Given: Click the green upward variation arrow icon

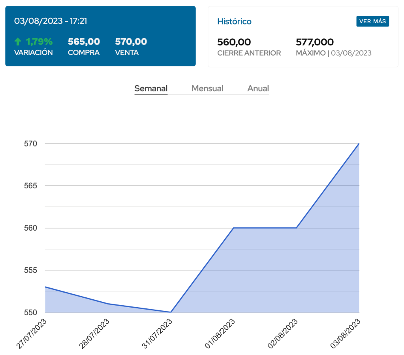Looking at the screenshot, I should pyautogui.click(x=17, y=42).
